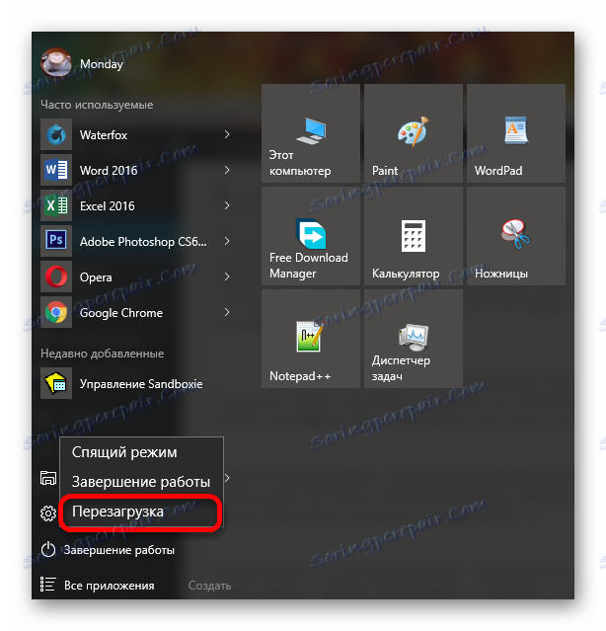This screenshot has width=606, height=631.
Task: Click the Часто используемые heading
Action: click(97, 105)
